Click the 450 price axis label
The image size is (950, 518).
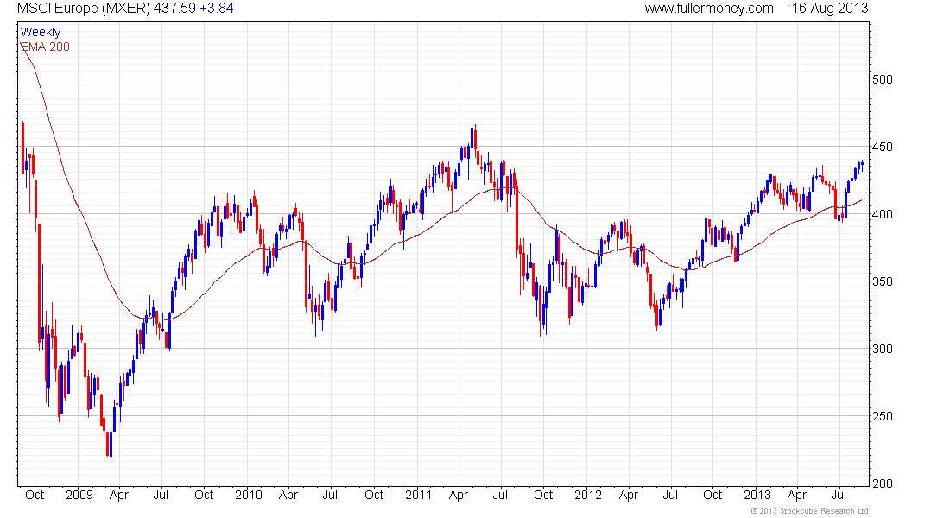pos(882,148)
